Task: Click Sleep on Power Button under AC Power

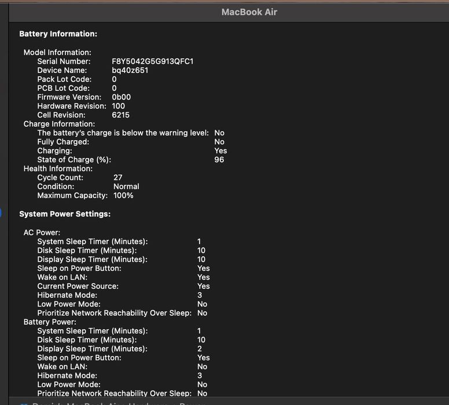Action: 79,268
